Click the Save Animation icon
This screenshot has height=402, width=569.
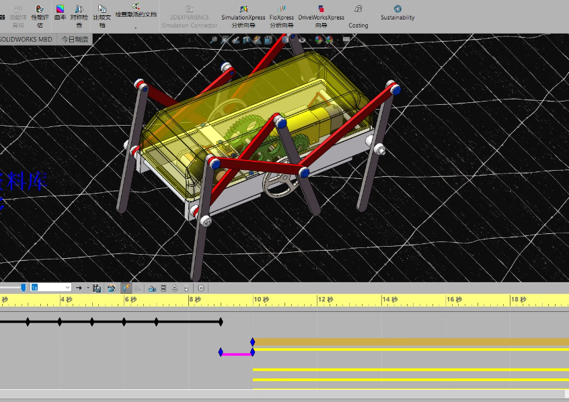click(97, 288)
